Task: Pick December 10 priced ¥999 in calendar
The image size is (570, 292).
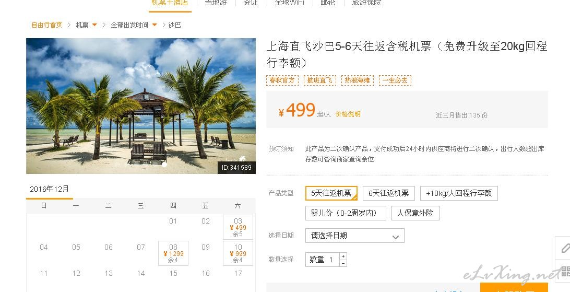Action: 238,253
